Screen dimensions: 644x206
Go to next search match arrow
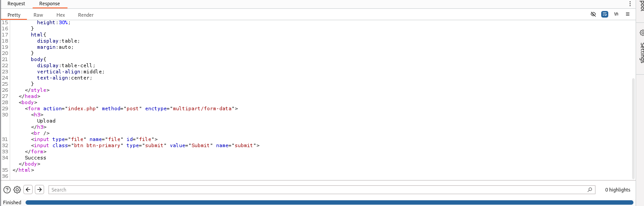point(39,190)
